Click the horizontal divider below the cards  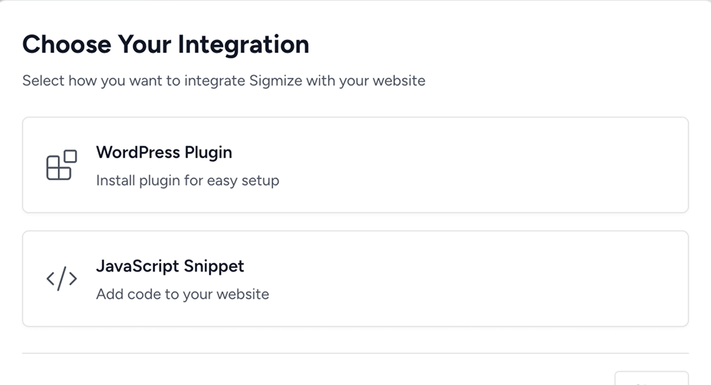click(355, 353)
